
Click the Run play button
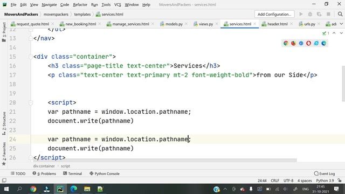tap(301, 14)
